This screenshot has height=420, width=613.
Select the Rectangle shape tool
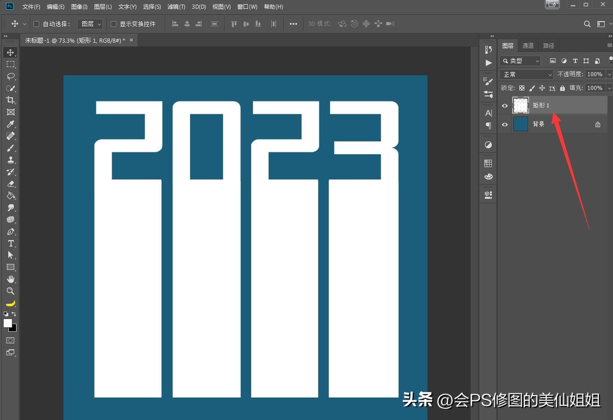11,267
